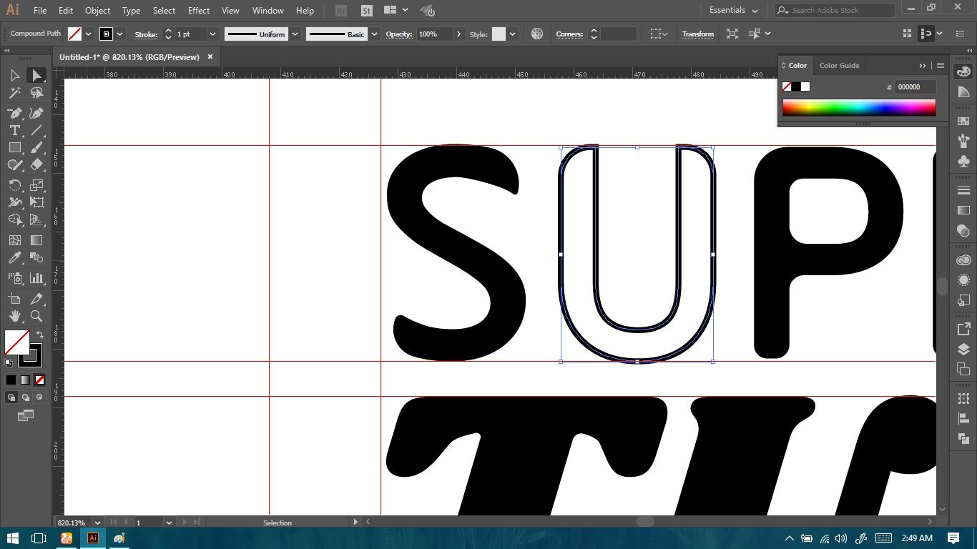Image resolution: width=977 pixels, height=549 pixels.
Task: Select the Rotate tool
Action: 14,185
